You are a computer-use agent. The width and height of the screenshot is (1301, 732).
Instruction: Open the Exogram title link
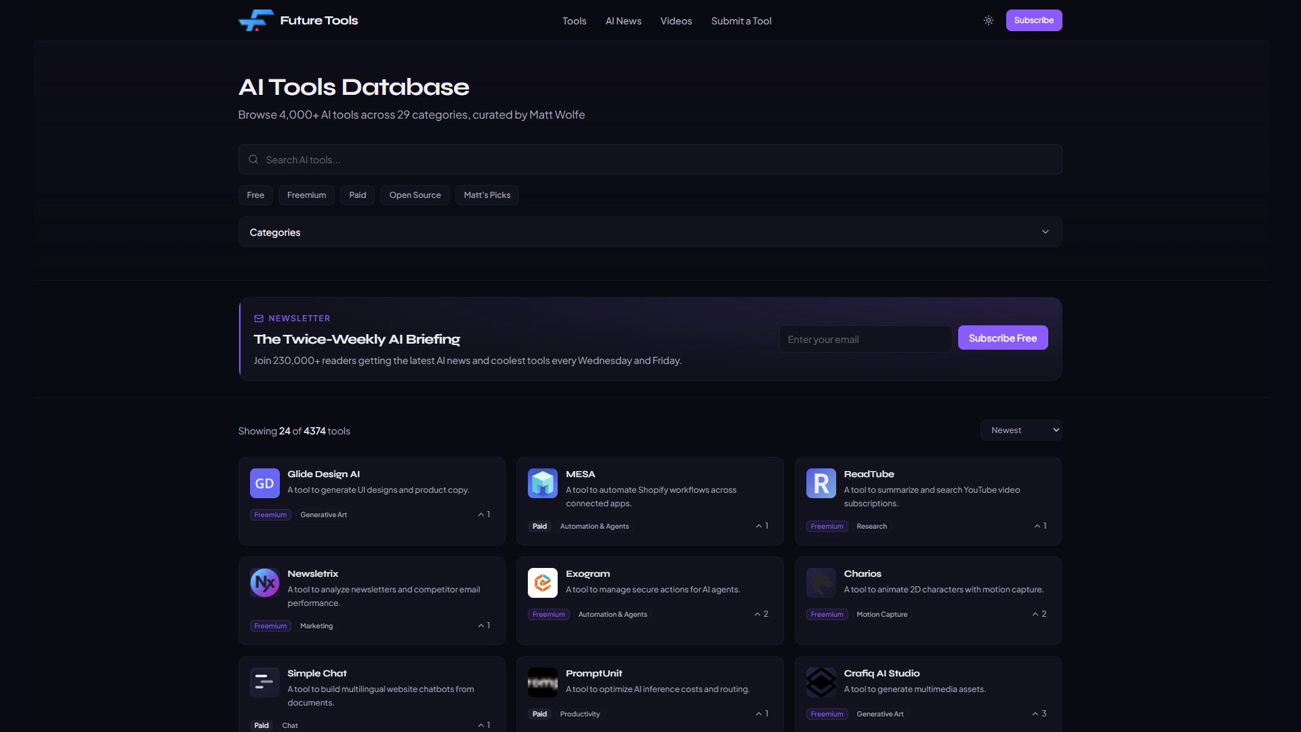point(587,573)
